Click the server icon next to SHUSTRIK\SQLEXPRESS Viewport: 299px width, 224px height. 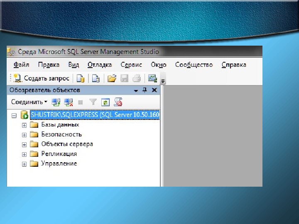25,115
